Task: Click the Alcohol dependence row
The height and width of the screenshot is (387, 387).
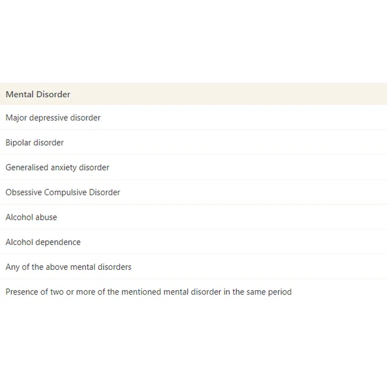Action: click(43, 242)
